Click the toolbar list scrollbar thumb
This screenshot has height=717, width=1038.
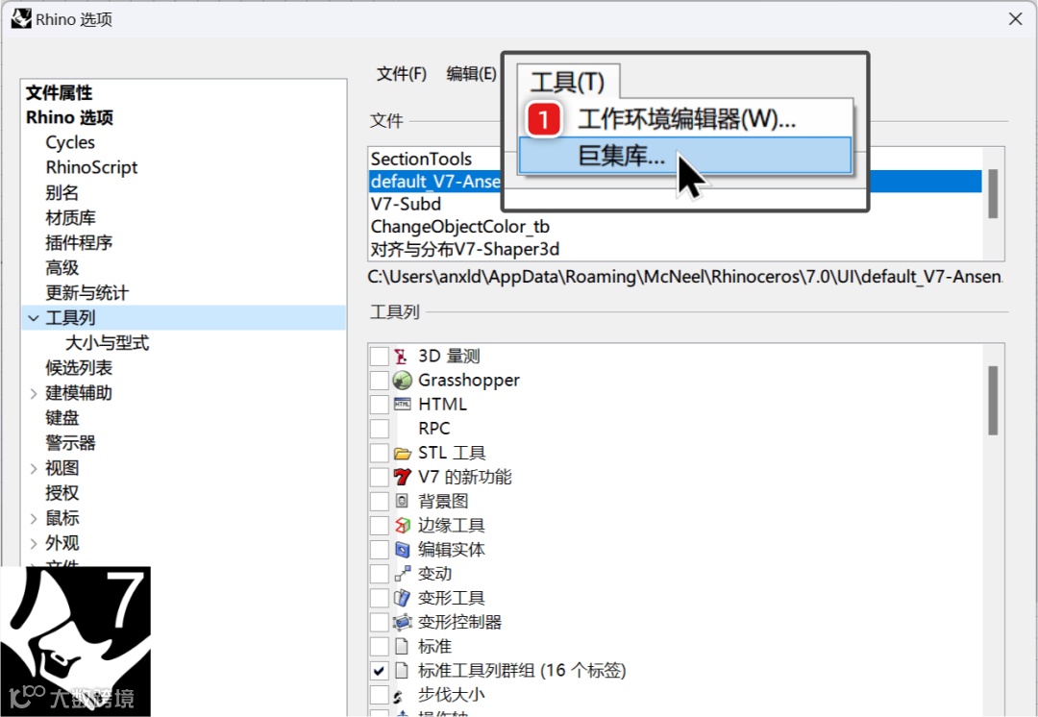tap(992, 400)
